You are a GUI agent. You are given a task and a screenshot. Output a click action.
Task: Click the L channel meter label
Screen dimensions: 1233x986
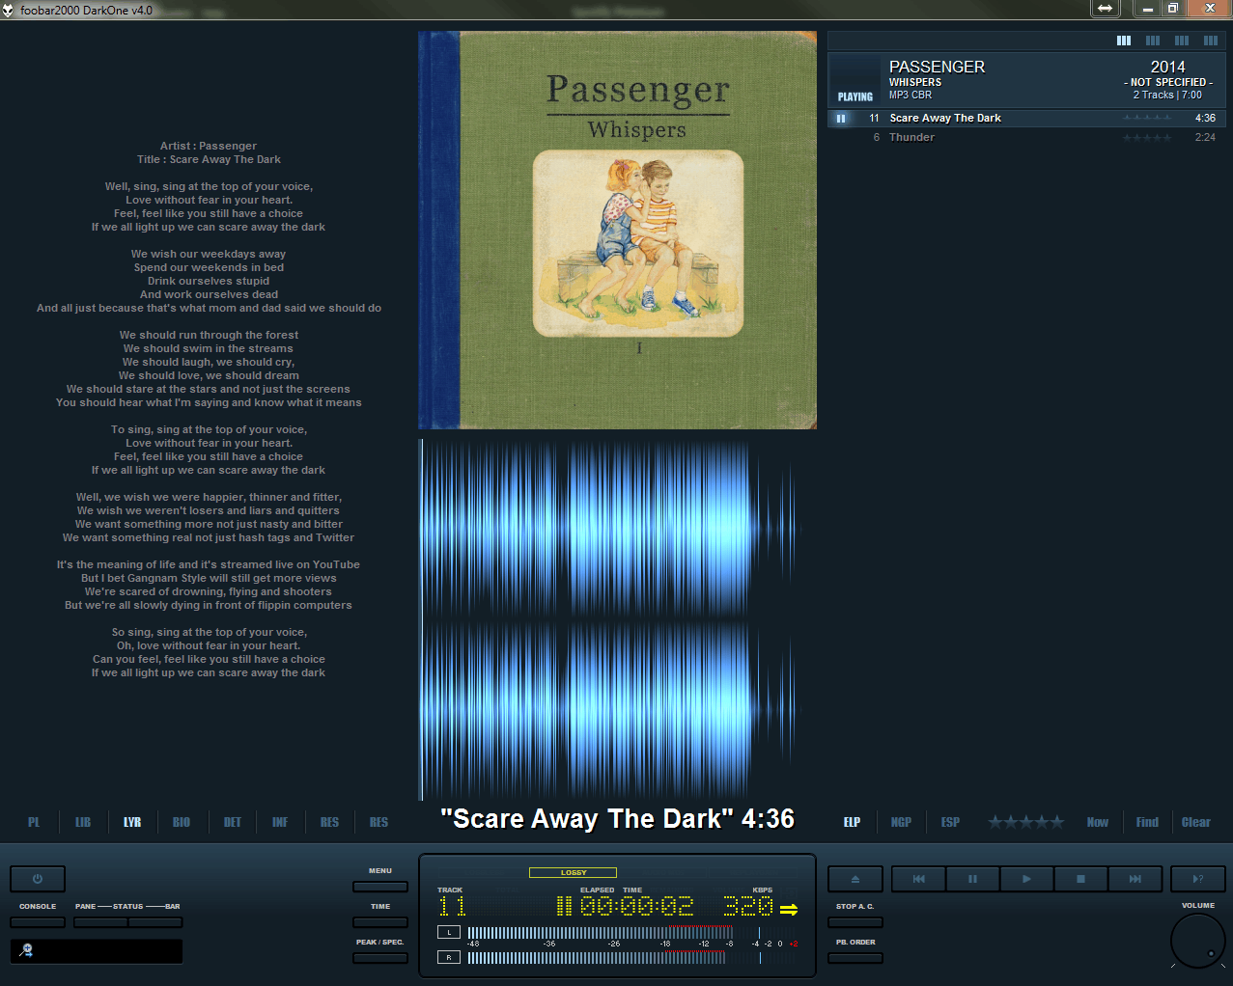[449, 932]
